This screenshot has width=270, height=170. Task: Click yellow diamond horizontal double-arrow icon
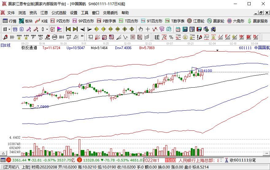pyautogui.click(x=110, y=29)
